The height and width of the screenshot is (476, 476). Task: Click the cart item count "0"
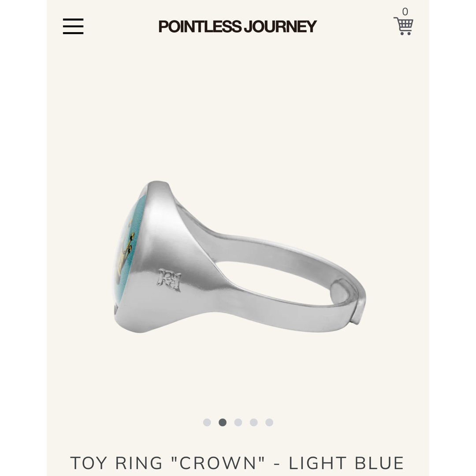coord(405,11)
